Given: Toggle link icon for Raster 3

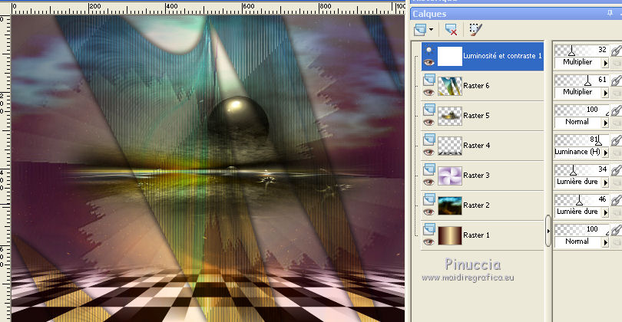Looking at the screenshot, I should (x=616, y=170).
